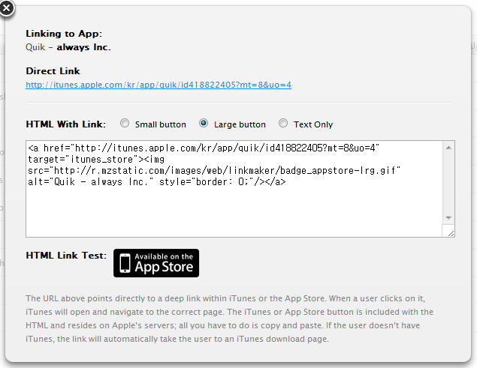Click the iPhone icon in the App Store badge
Screen dimensions: 477x368
click(x=125, y=263)
